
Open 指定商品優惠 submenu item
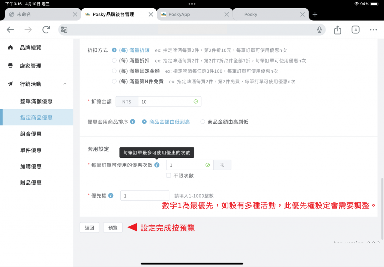[36, 117]
